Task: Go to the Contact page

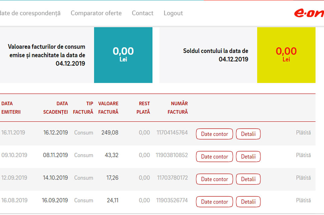Action: tap(143, 13)
